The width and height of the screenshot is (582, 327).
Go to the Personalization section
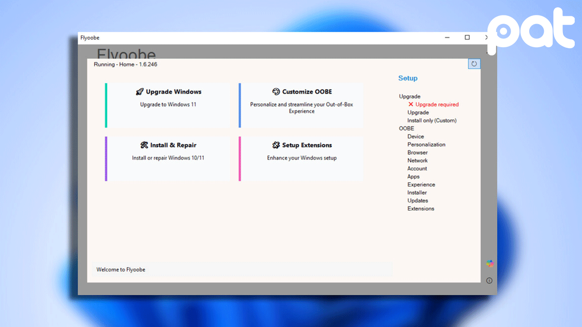(x=426, y=144)
